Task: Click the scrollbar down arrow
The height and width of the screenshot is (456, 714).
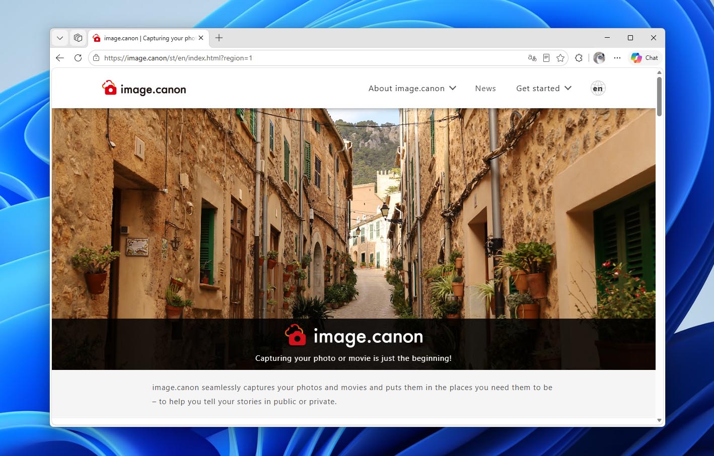Action: 659,420
